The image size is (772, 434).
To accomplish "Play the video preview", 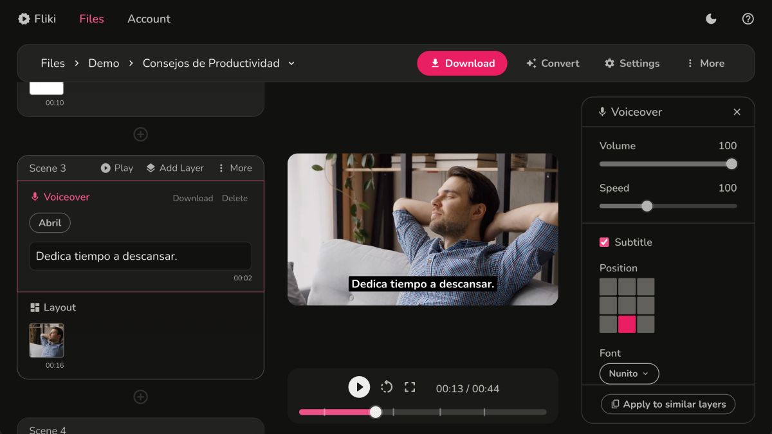I will pyautogui.click(x=359, y=387).
